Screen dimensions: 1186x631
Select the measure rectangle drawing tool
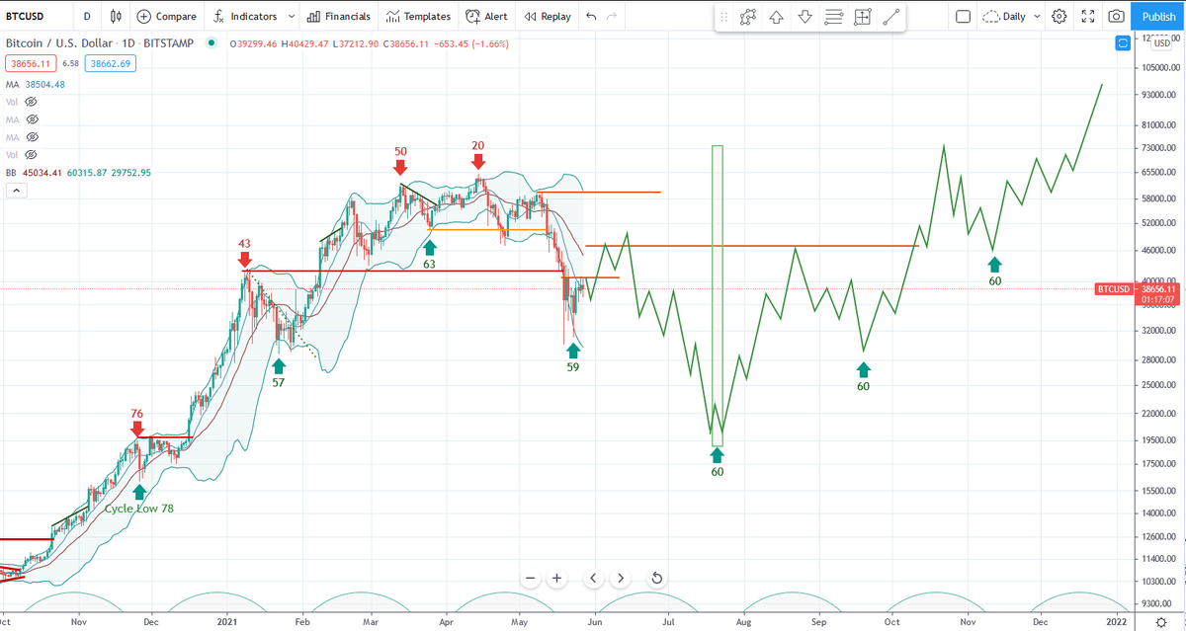(863, 17)
